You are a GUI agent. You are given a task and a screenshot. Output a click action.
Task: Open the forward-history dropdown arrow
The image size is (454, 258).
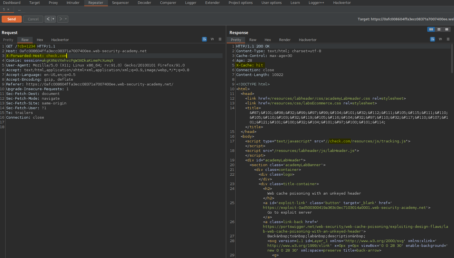pyautogui.click(x=66, y=19)
